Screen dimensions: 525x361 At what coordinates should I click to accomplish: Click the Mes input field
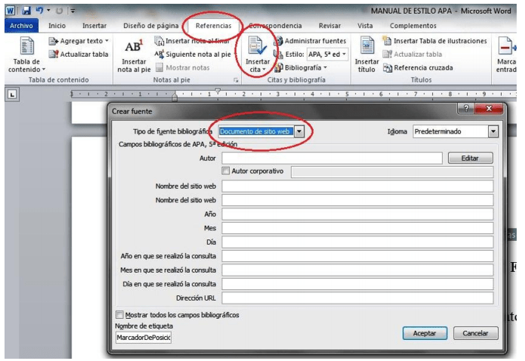coord(357,228)
